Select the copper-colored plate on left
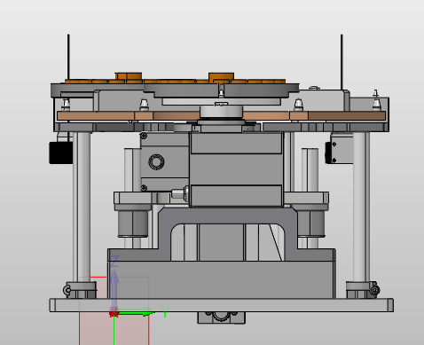This screenshot has width=424, height=345. click(x=95, y=115)
